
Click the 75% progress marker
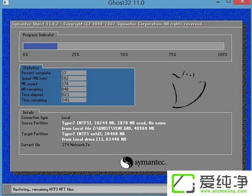pyautogui.click(x=172, y=55)
